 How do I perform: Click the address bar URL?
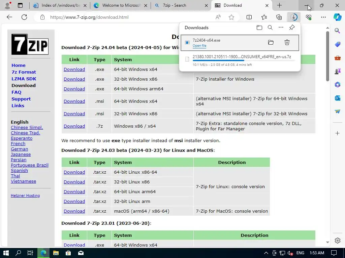coord(89,17)
